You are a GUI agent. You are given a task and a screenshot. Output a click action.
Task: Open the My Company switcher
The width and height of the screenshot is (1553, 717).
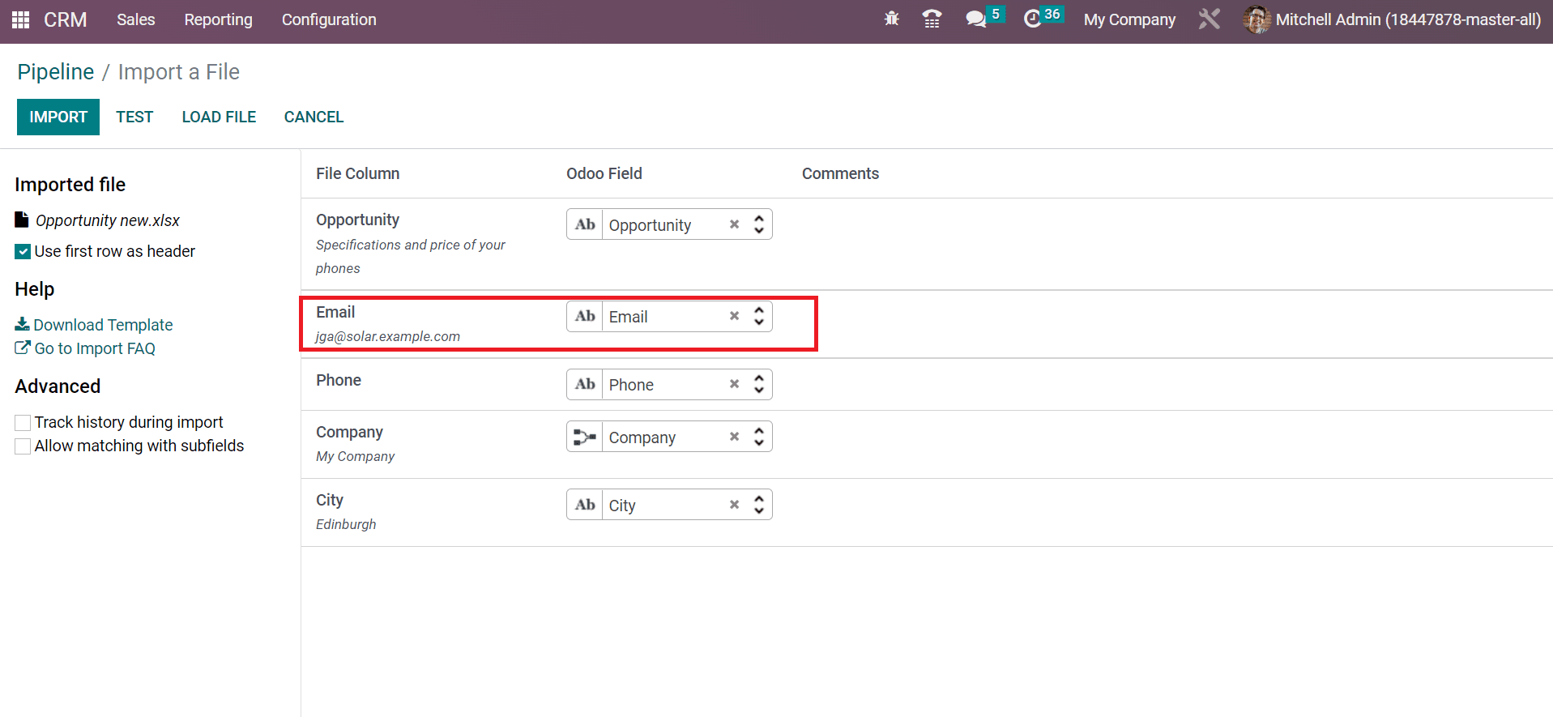click(1129, 19)
